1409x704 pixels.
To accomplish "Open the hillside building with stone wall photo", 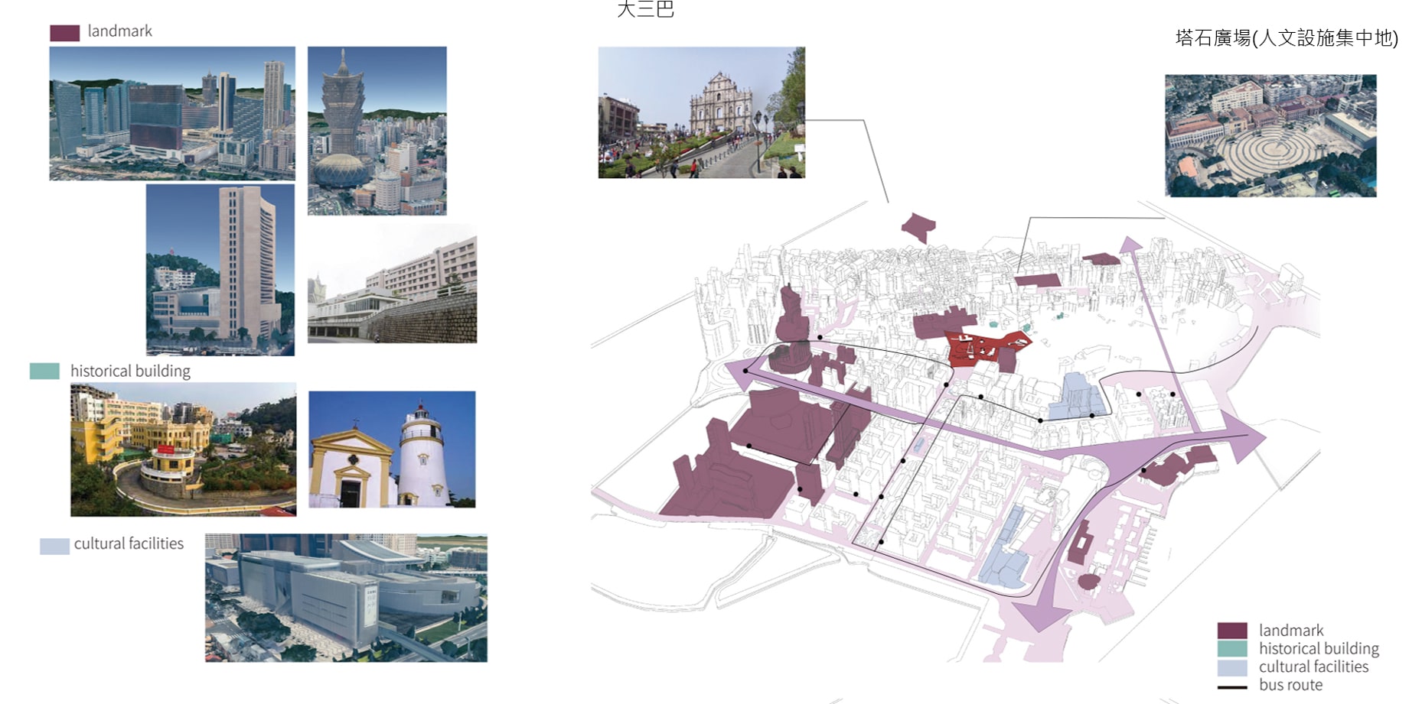I will (393, 284).
